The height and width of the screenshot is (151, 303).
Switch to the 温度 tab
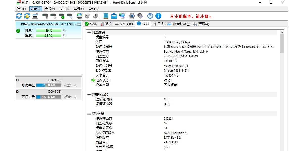pos(106,24)
